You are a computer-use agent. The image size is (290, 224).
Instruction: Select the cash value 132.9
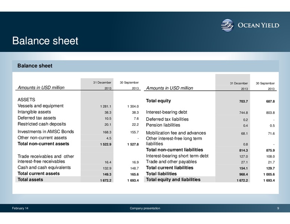pyautogui.click(x=107, y=168)
